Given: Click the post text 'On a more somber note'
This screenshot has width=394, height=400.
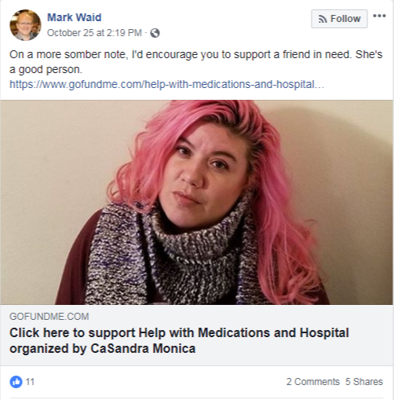Looking at the screenshot, I should pos(69,54).
